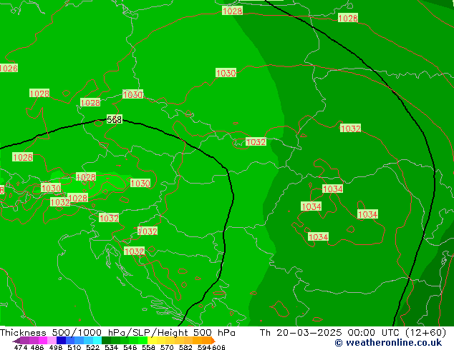Click the 1028 label beside the 1030 label near the 568 label

(90, 103)
